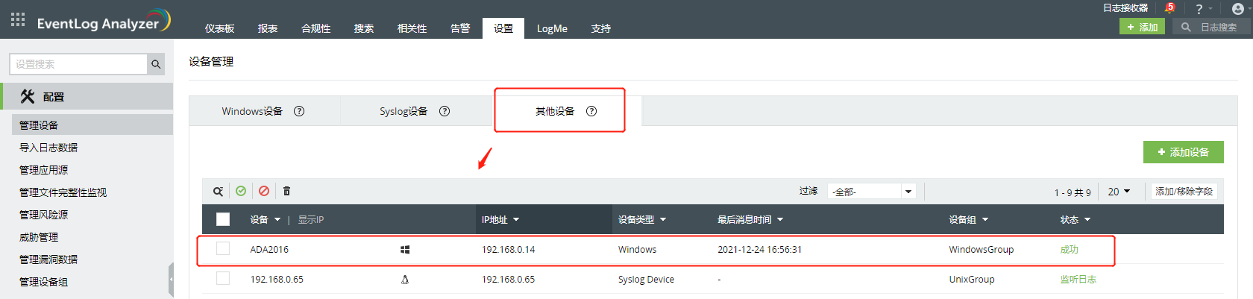Viewport: 1253px width, 299px height.
Task: Open the 搜索 menu
Action: (x=364, y=28)
